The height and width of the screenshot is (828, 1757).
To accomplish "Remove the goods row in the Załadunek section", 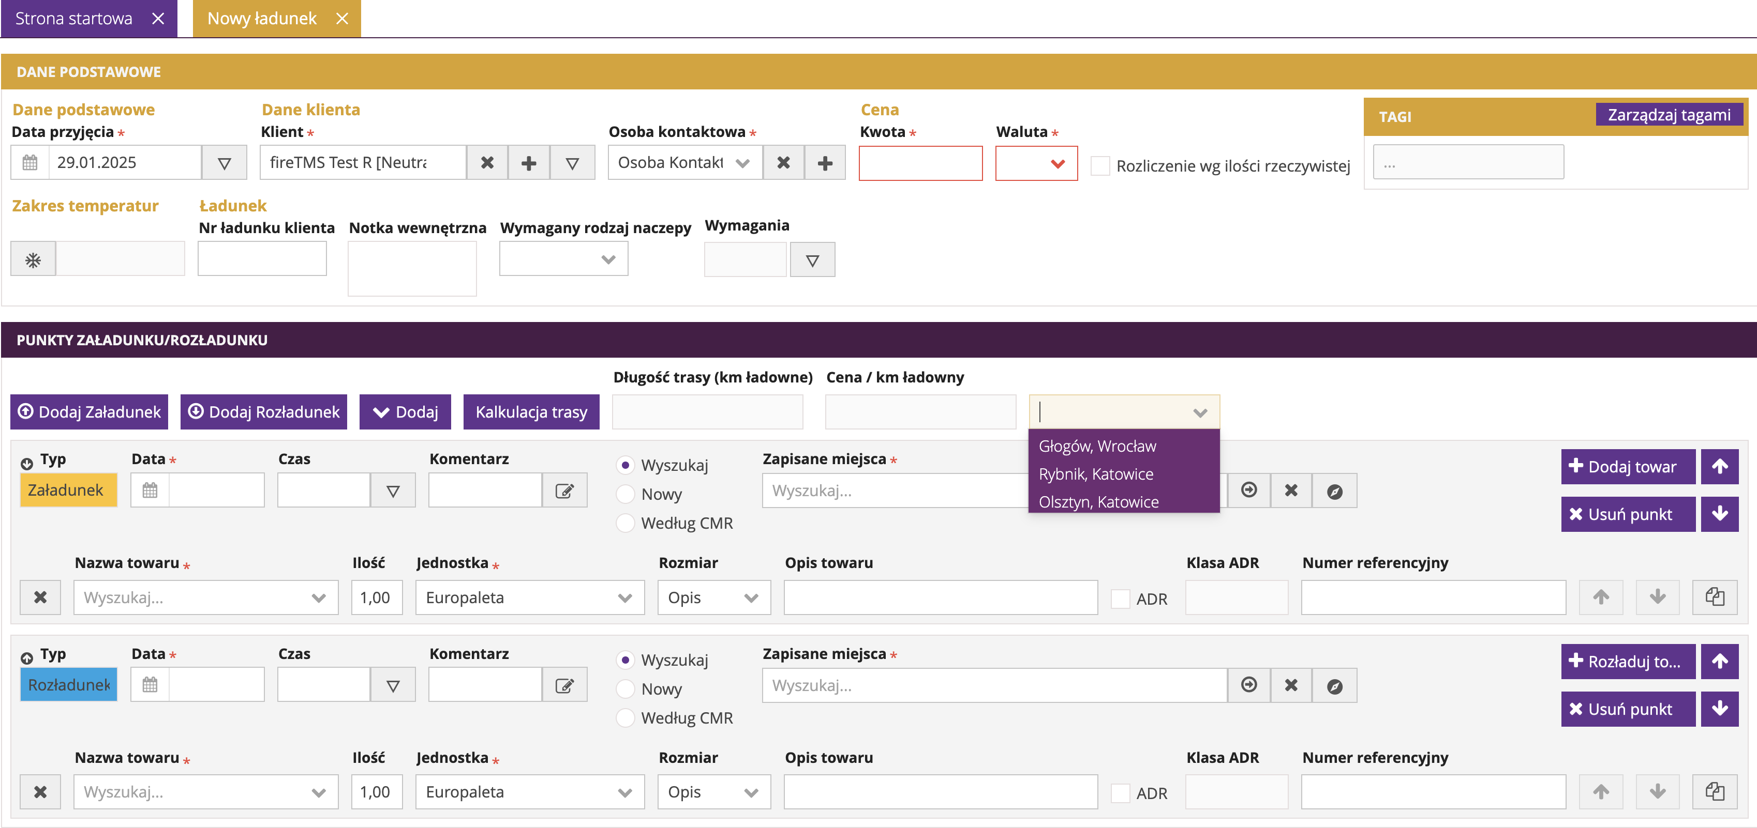I will click(40, 597).
